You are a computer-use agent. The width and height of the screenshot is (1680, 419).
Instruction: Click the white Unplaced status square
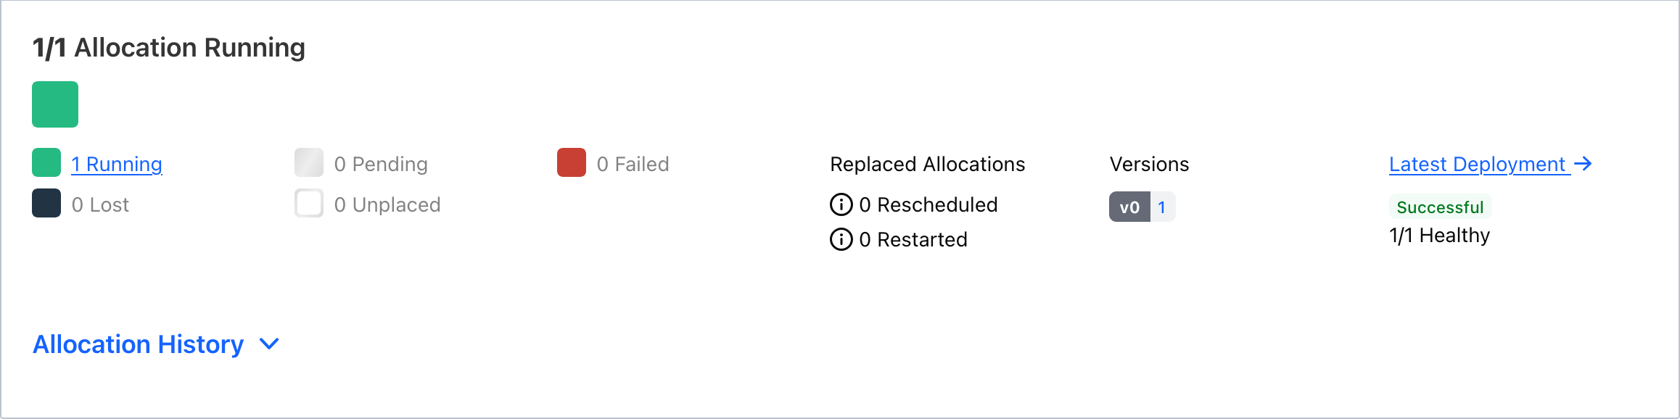coord(309,203)
